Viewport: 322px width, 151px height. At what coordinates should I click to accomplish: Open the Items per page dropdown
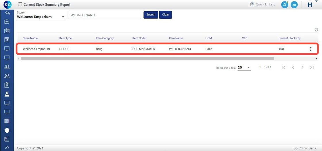244,67
